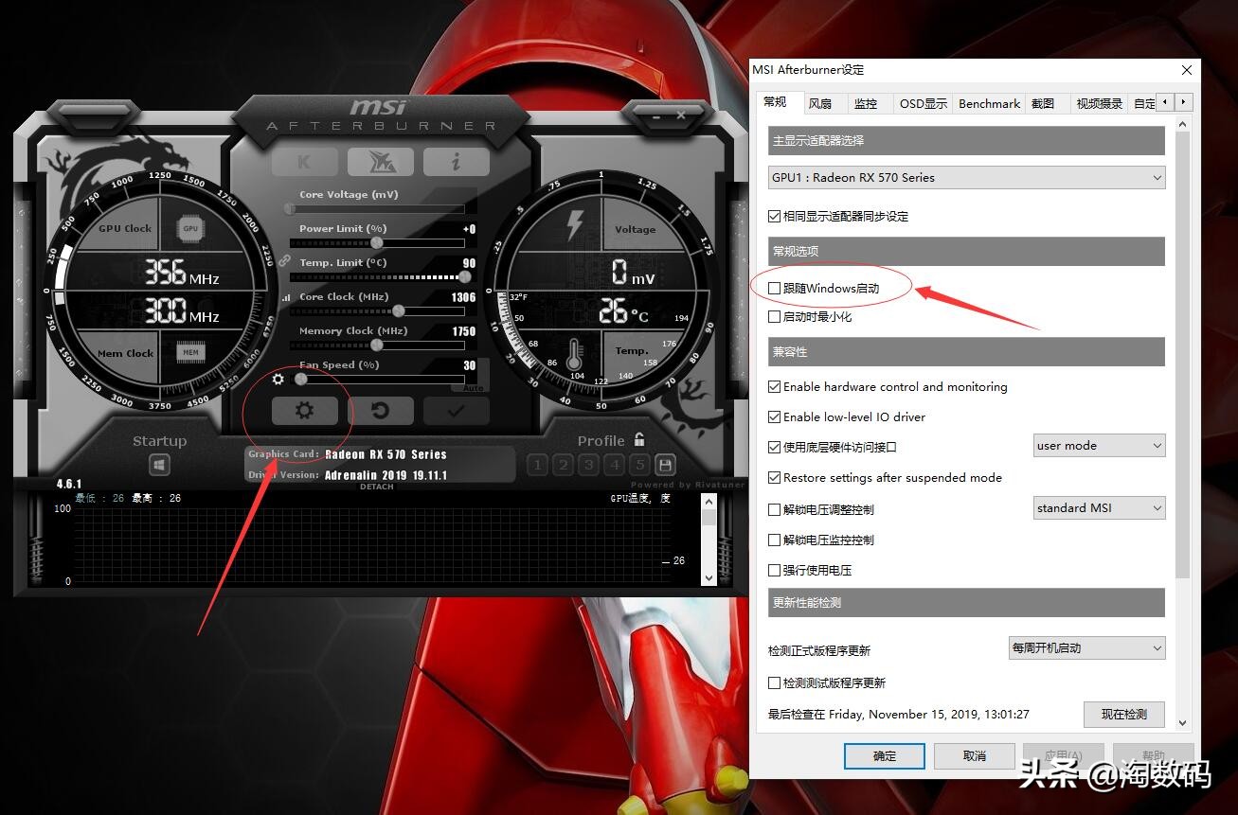1238x815 pixels.
Task: Click tab strip left scroll arrow
Action: coord(1165,102)
